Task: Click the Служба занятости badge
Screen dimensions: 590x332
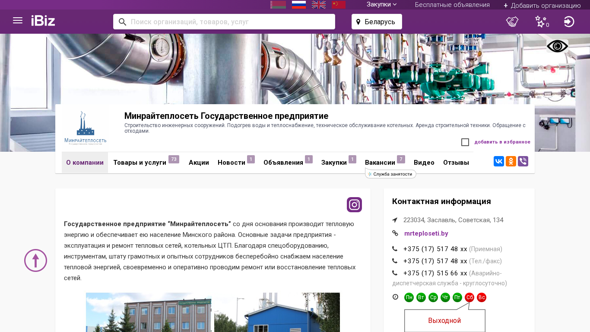Action: pos(390,174)
